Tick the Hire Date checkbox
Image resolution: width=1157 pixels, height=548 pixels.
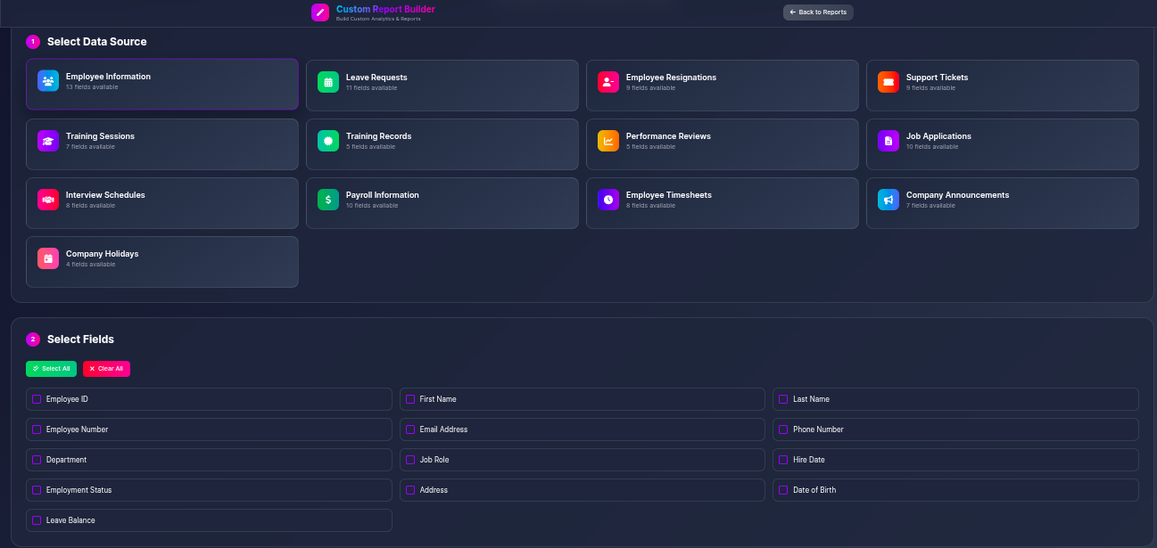click(x=783, y=460)
